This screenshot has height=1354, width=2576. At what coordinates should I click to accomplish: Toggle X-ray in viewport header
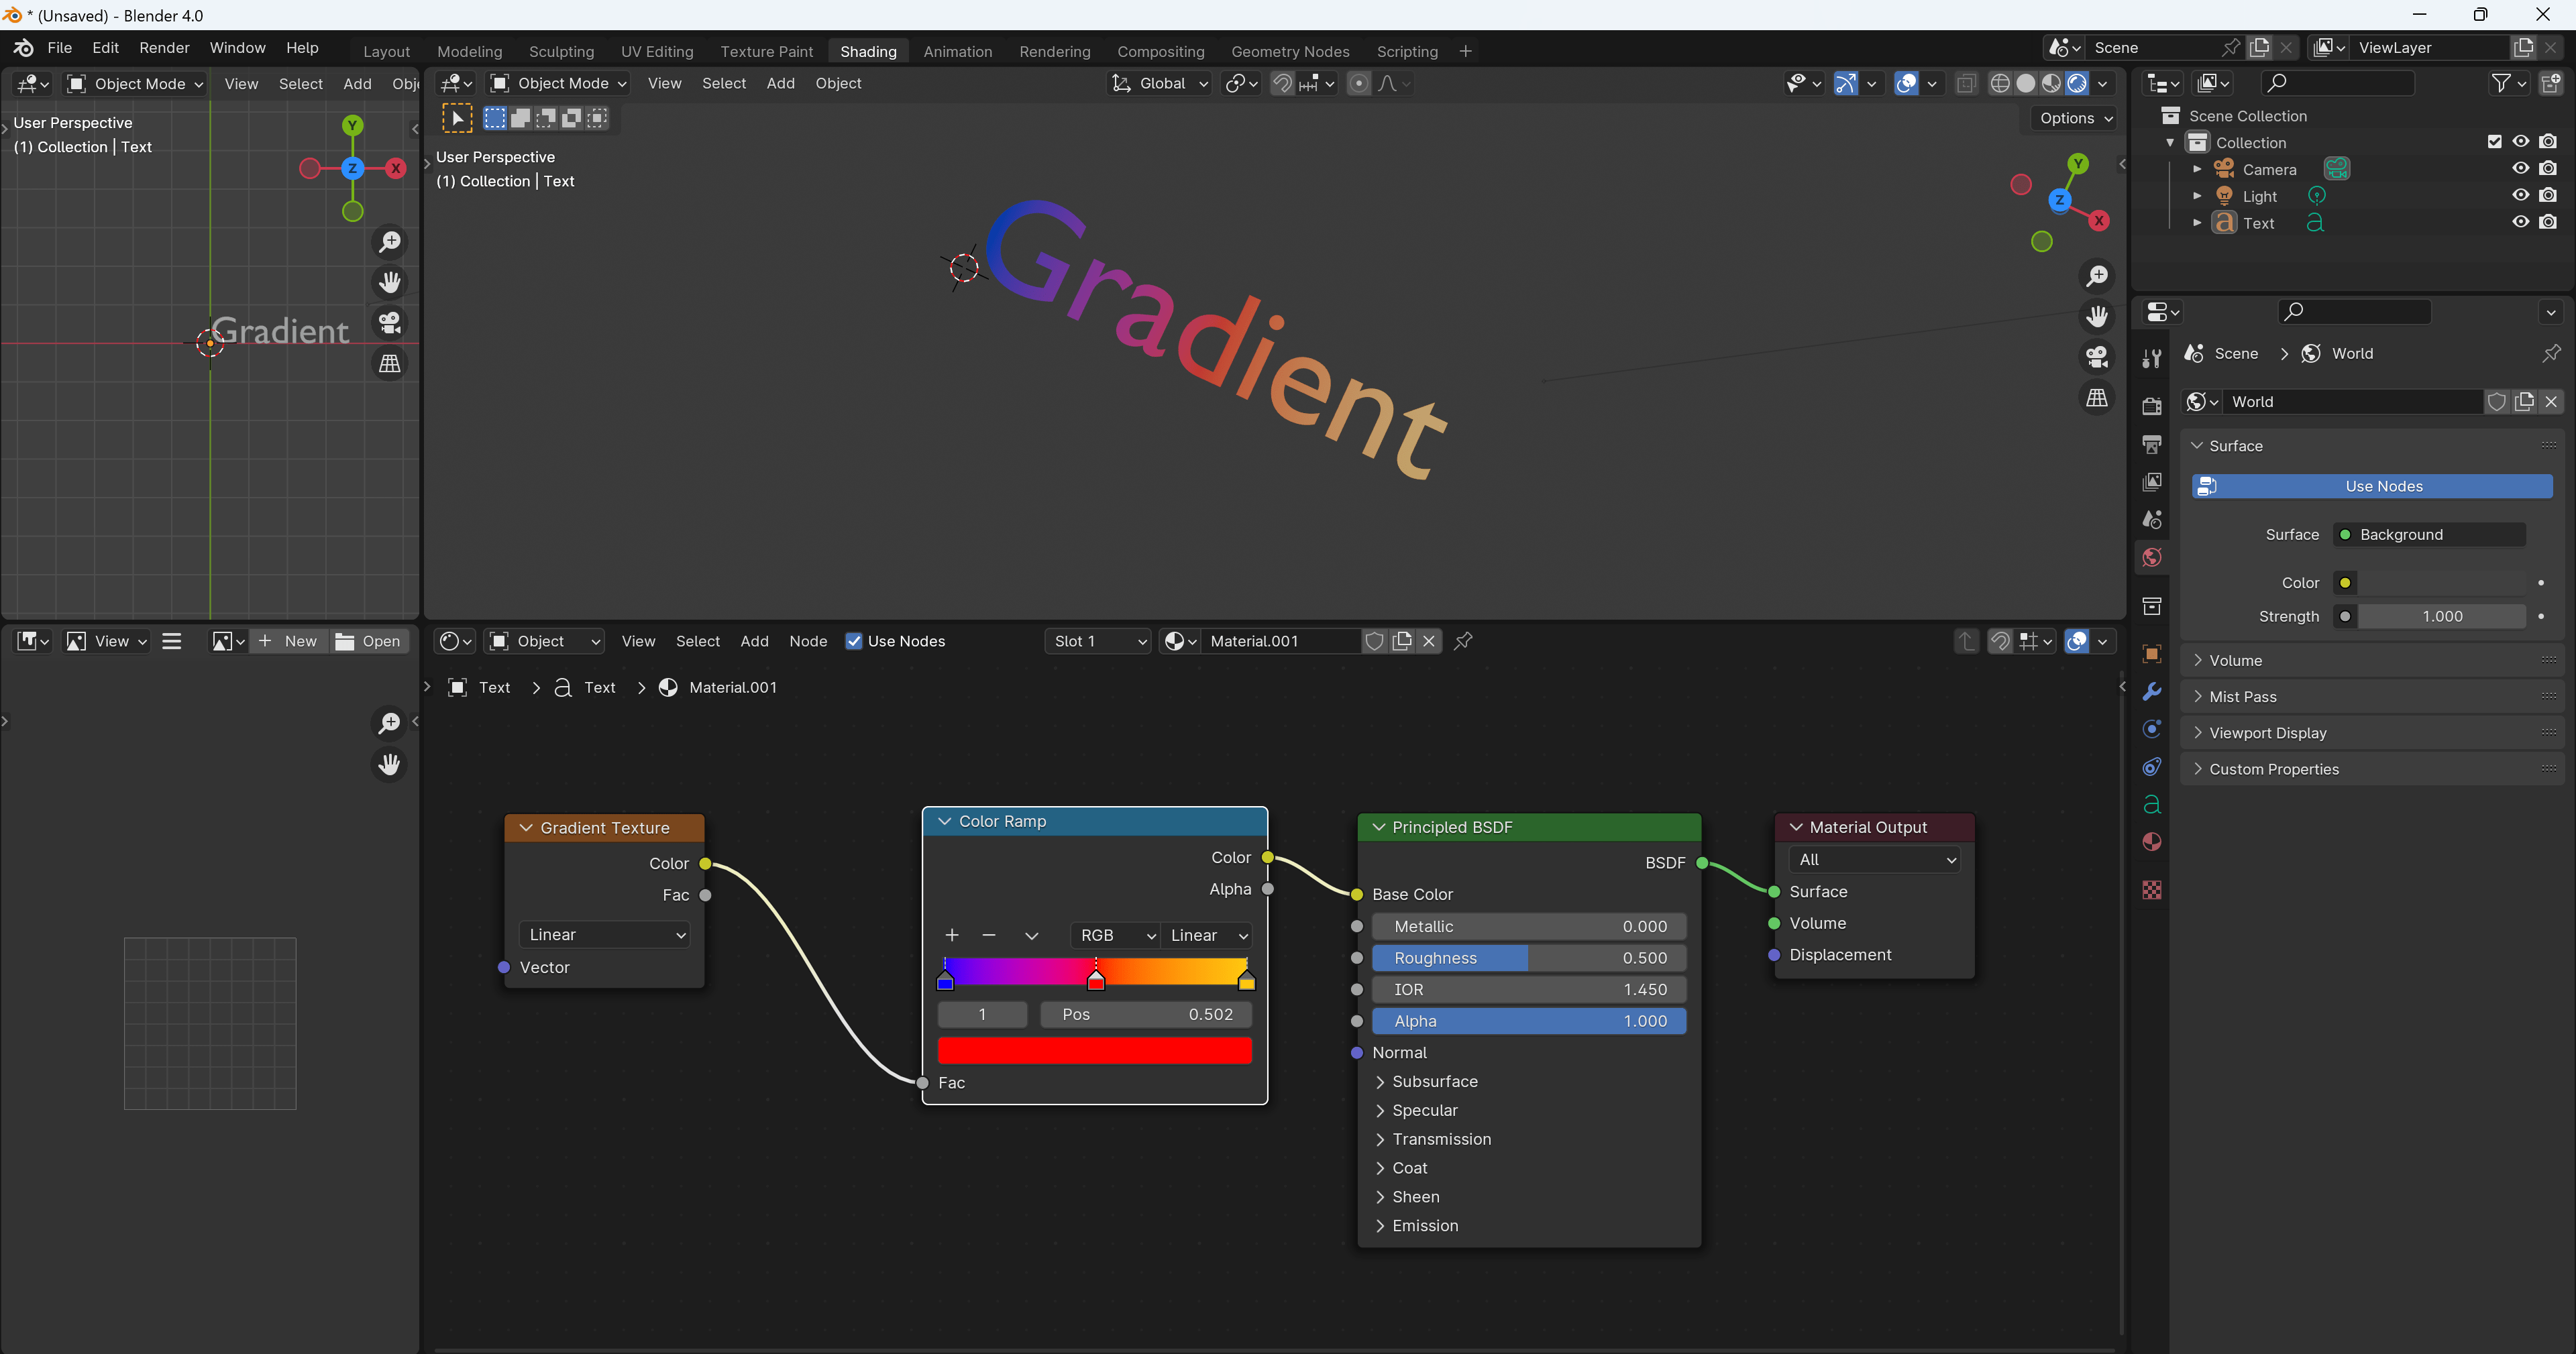coord(1966,83)
